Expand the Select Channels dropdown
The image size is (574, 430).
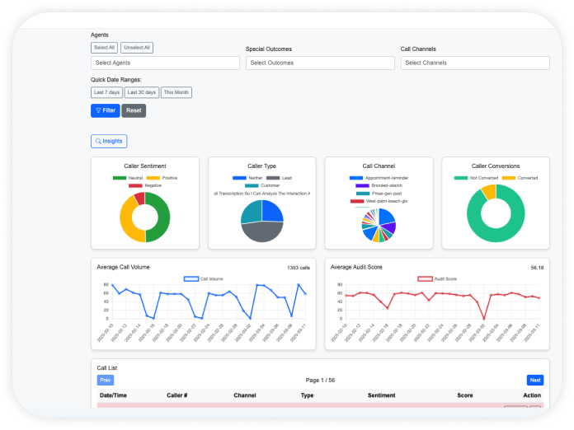click(x=474, y=63)
